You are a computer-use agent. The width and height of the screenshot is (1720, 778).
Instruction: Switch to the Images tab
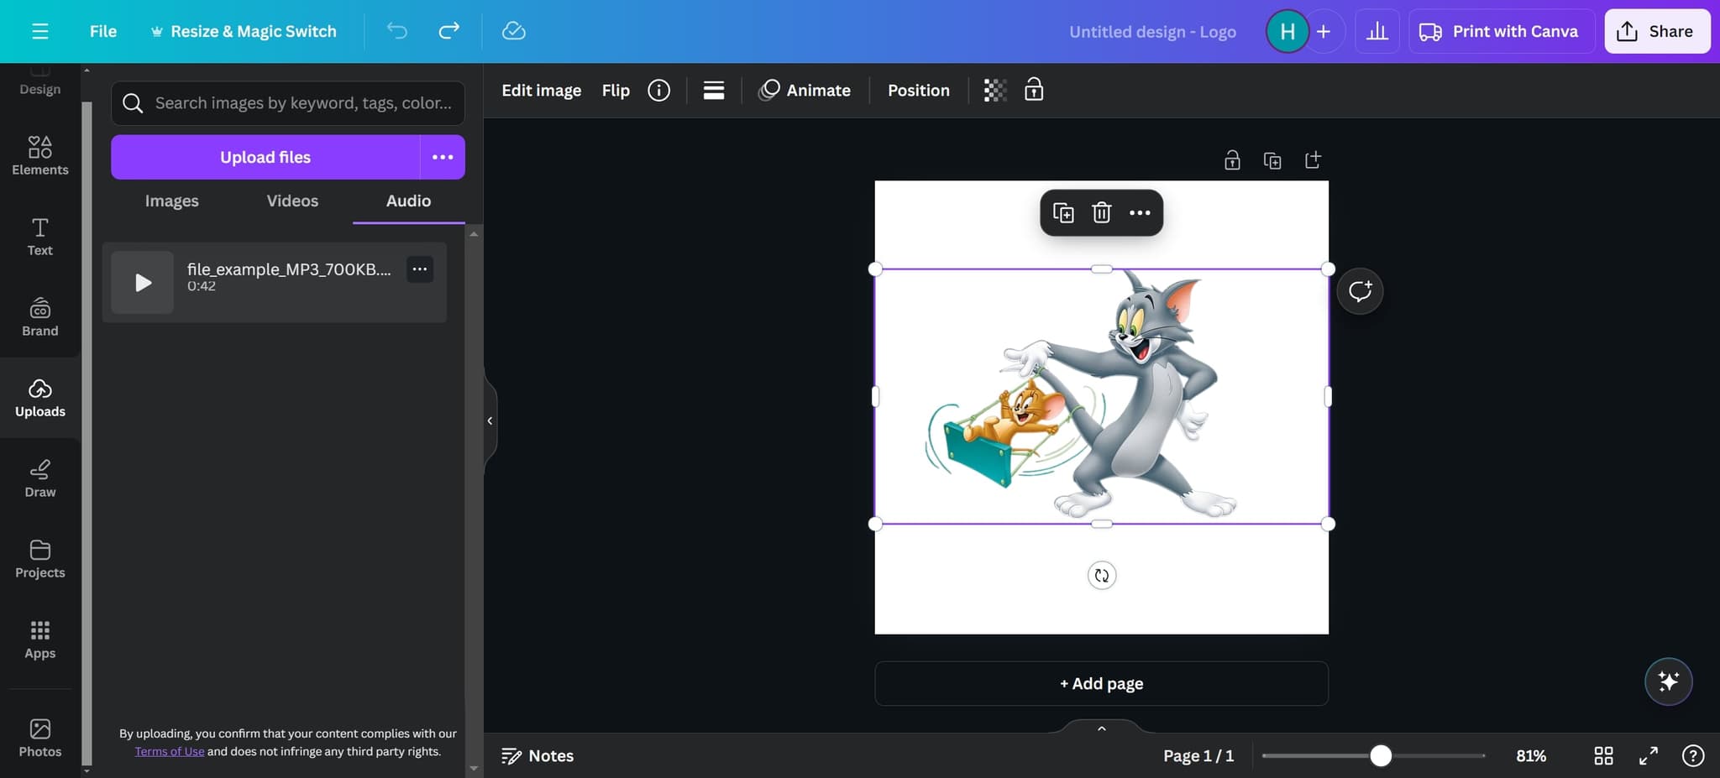tap(171, 201)
